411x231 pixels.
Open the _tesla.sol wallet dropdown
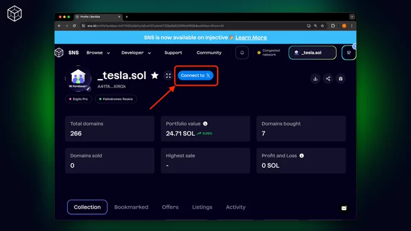click(312, 52)
